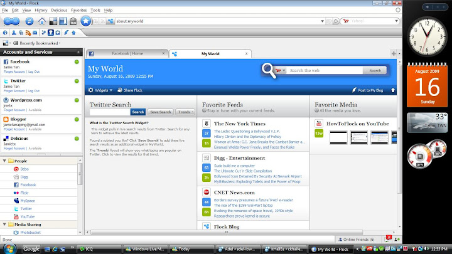Click the Wordpress.com account status indicator
Viewport: 452px width, 254px height.
tap(77, 100)
